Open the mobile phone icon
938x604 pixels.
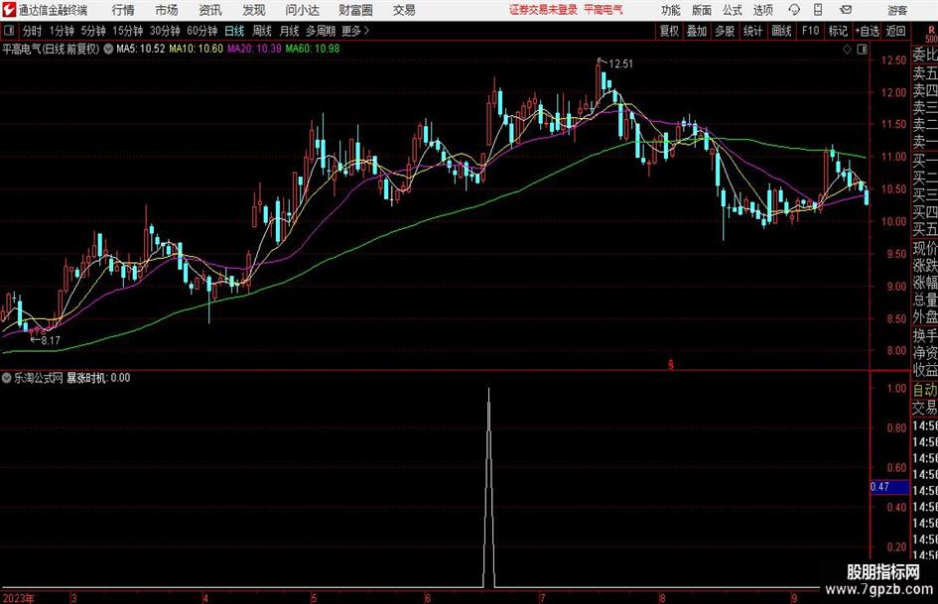[818, 10]
